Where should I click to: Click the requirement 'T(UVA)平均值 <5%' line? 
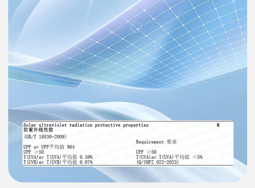point(169,157)
